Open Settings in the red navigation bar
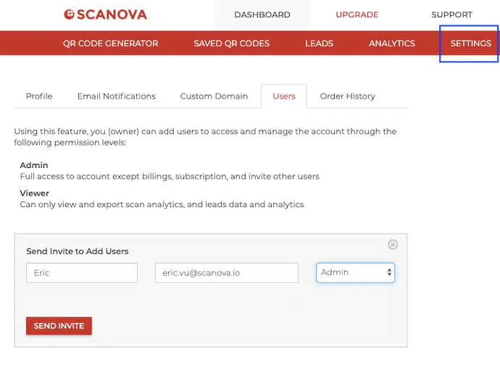Screen dimensions: 500x365 (471, 43)
